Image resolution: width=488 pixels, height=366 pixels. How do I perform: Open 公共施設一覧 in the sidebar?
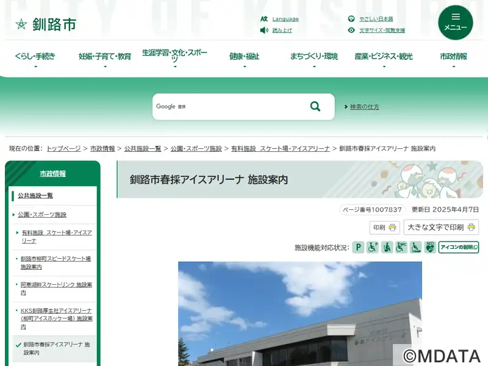(x=35, y=195)
